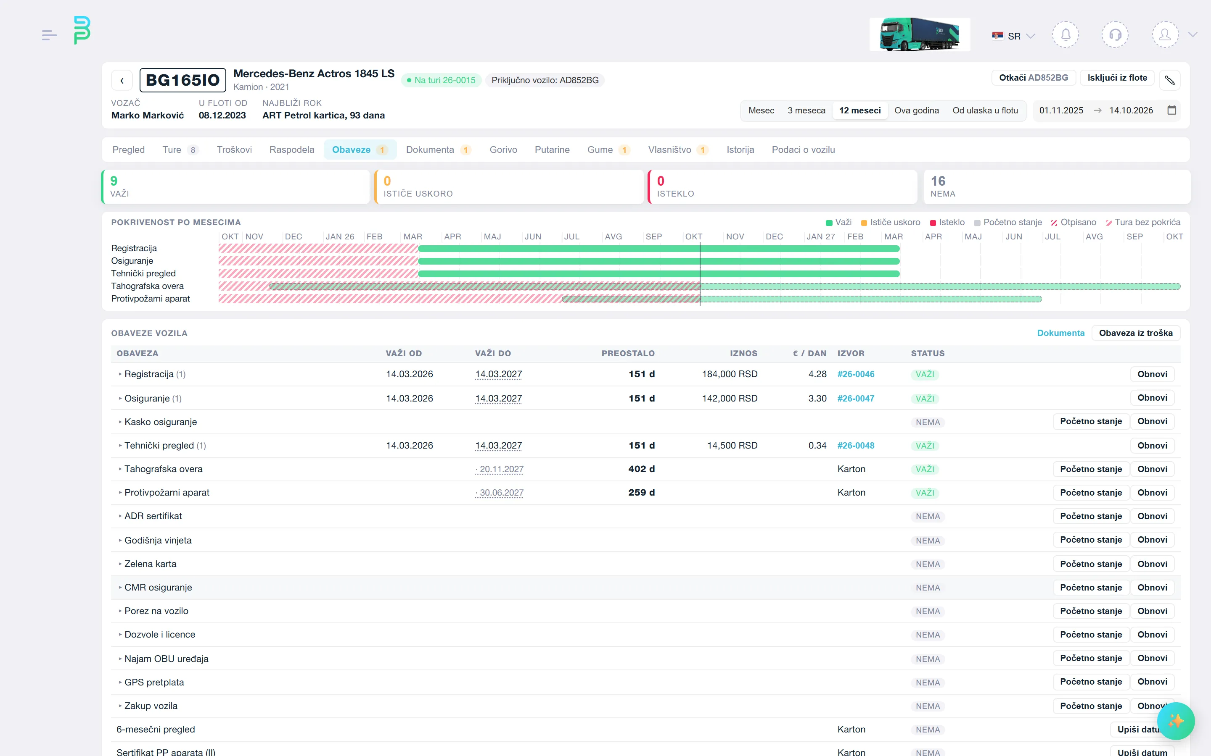The width and height of the screenshot is (1211, 756).
Task: Expand the Zakup vozila row
Action: 120,706
